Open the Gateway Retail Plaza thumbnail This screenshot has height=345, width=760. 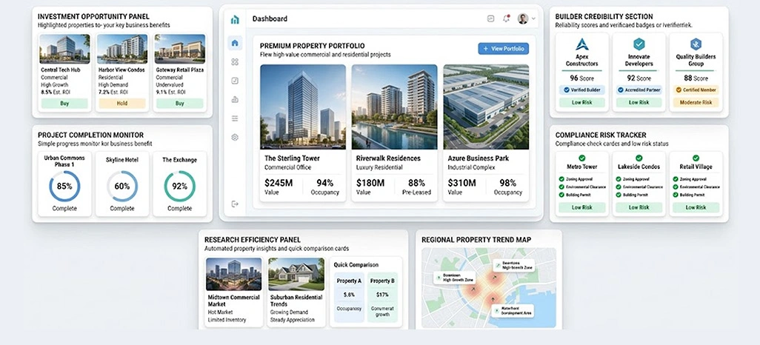coord(180,48)
